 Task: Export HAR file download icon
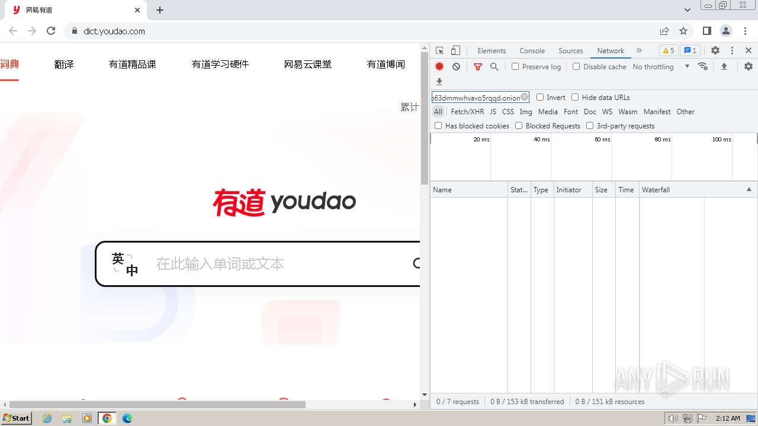[439, 82]
